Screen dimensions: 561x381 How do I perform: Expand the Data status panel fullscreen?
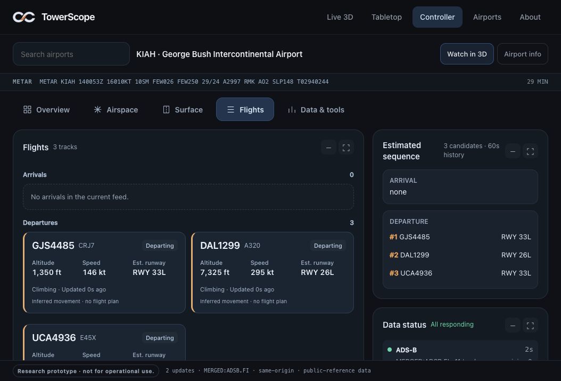pyautogui.click(x=530, y=325)
